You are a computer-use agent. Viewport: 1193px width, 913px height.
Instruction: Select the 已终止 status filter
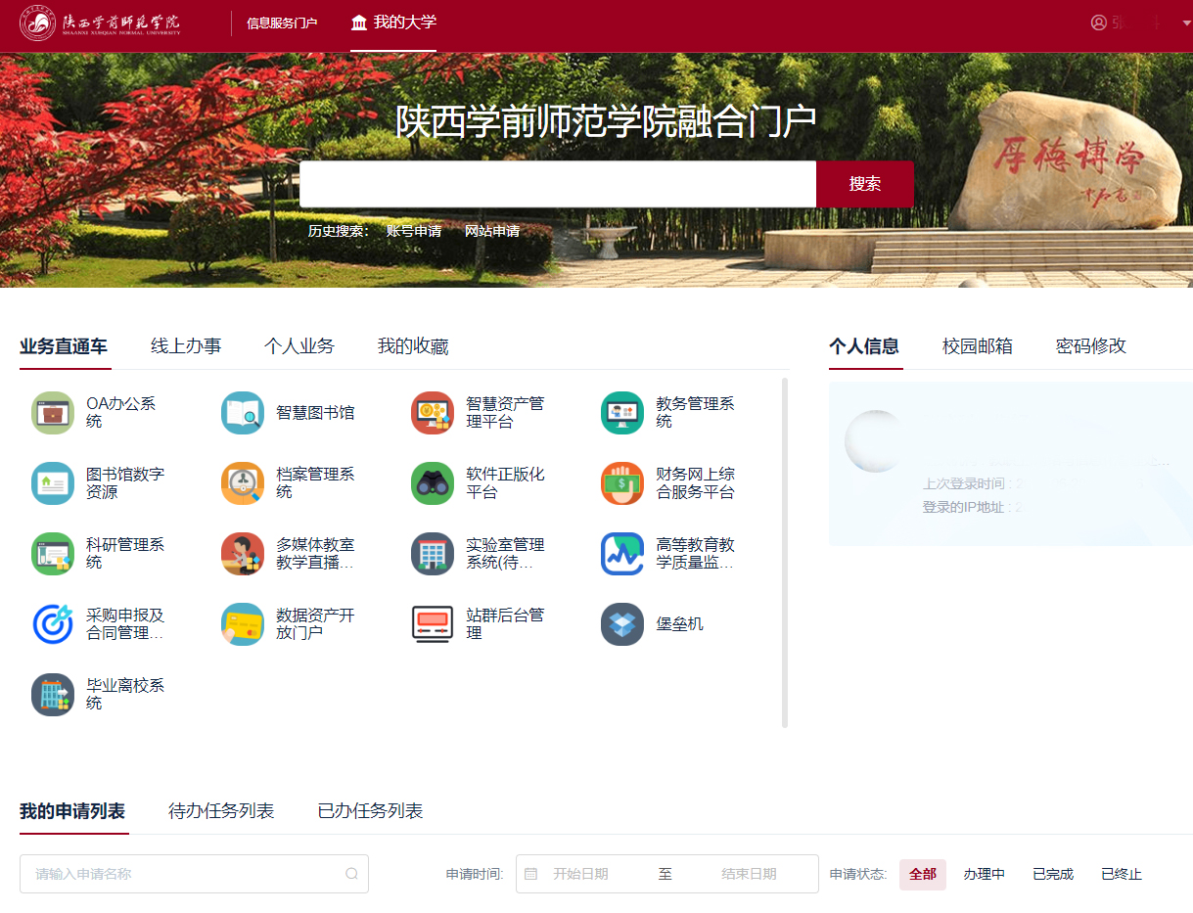tap(1122, 874)
